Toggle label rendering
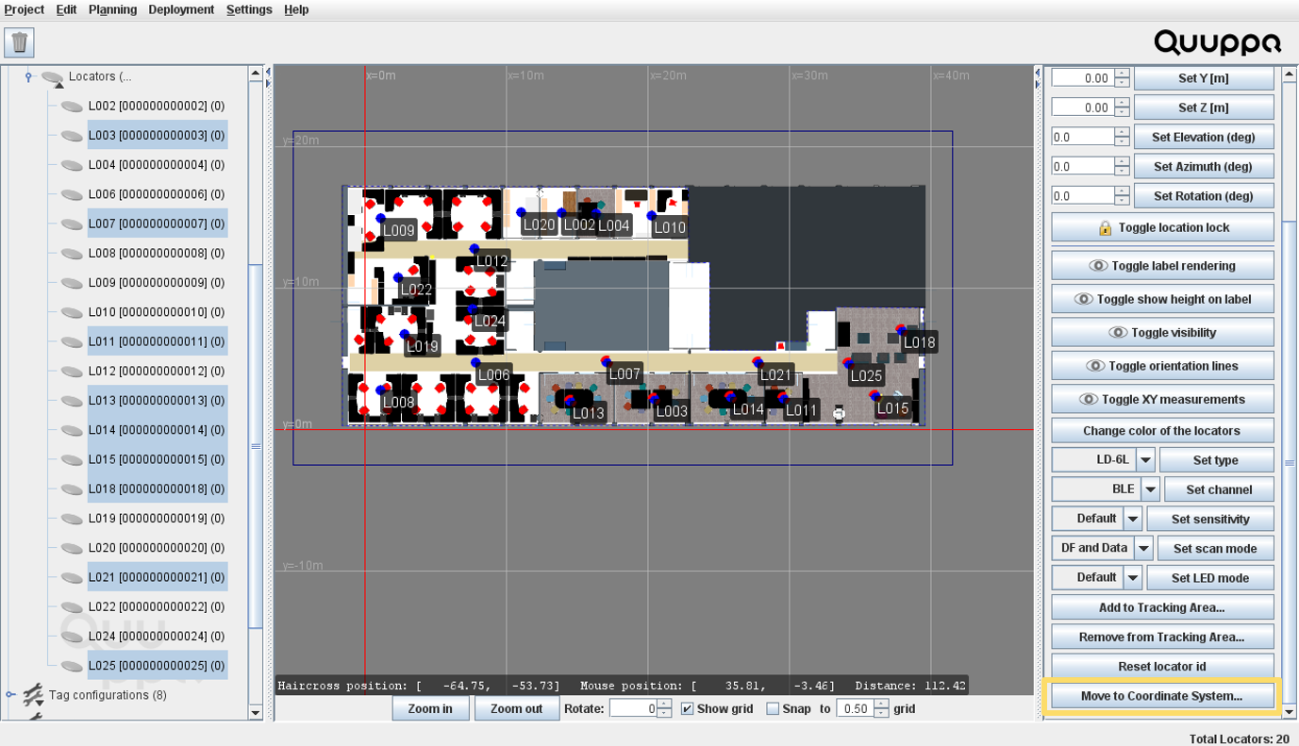 1162,266
